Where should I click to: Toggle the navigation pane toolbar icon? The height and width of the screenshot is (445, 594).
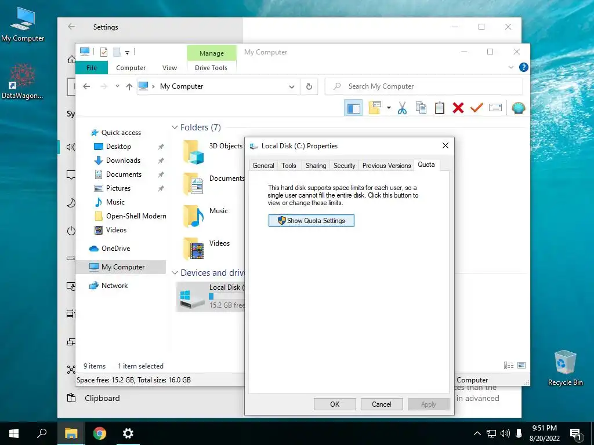coord(353,108)
